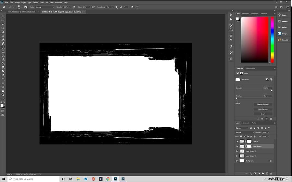Create new group folder icon
This screenshot has height=182, width=292.
click(263, 174)
